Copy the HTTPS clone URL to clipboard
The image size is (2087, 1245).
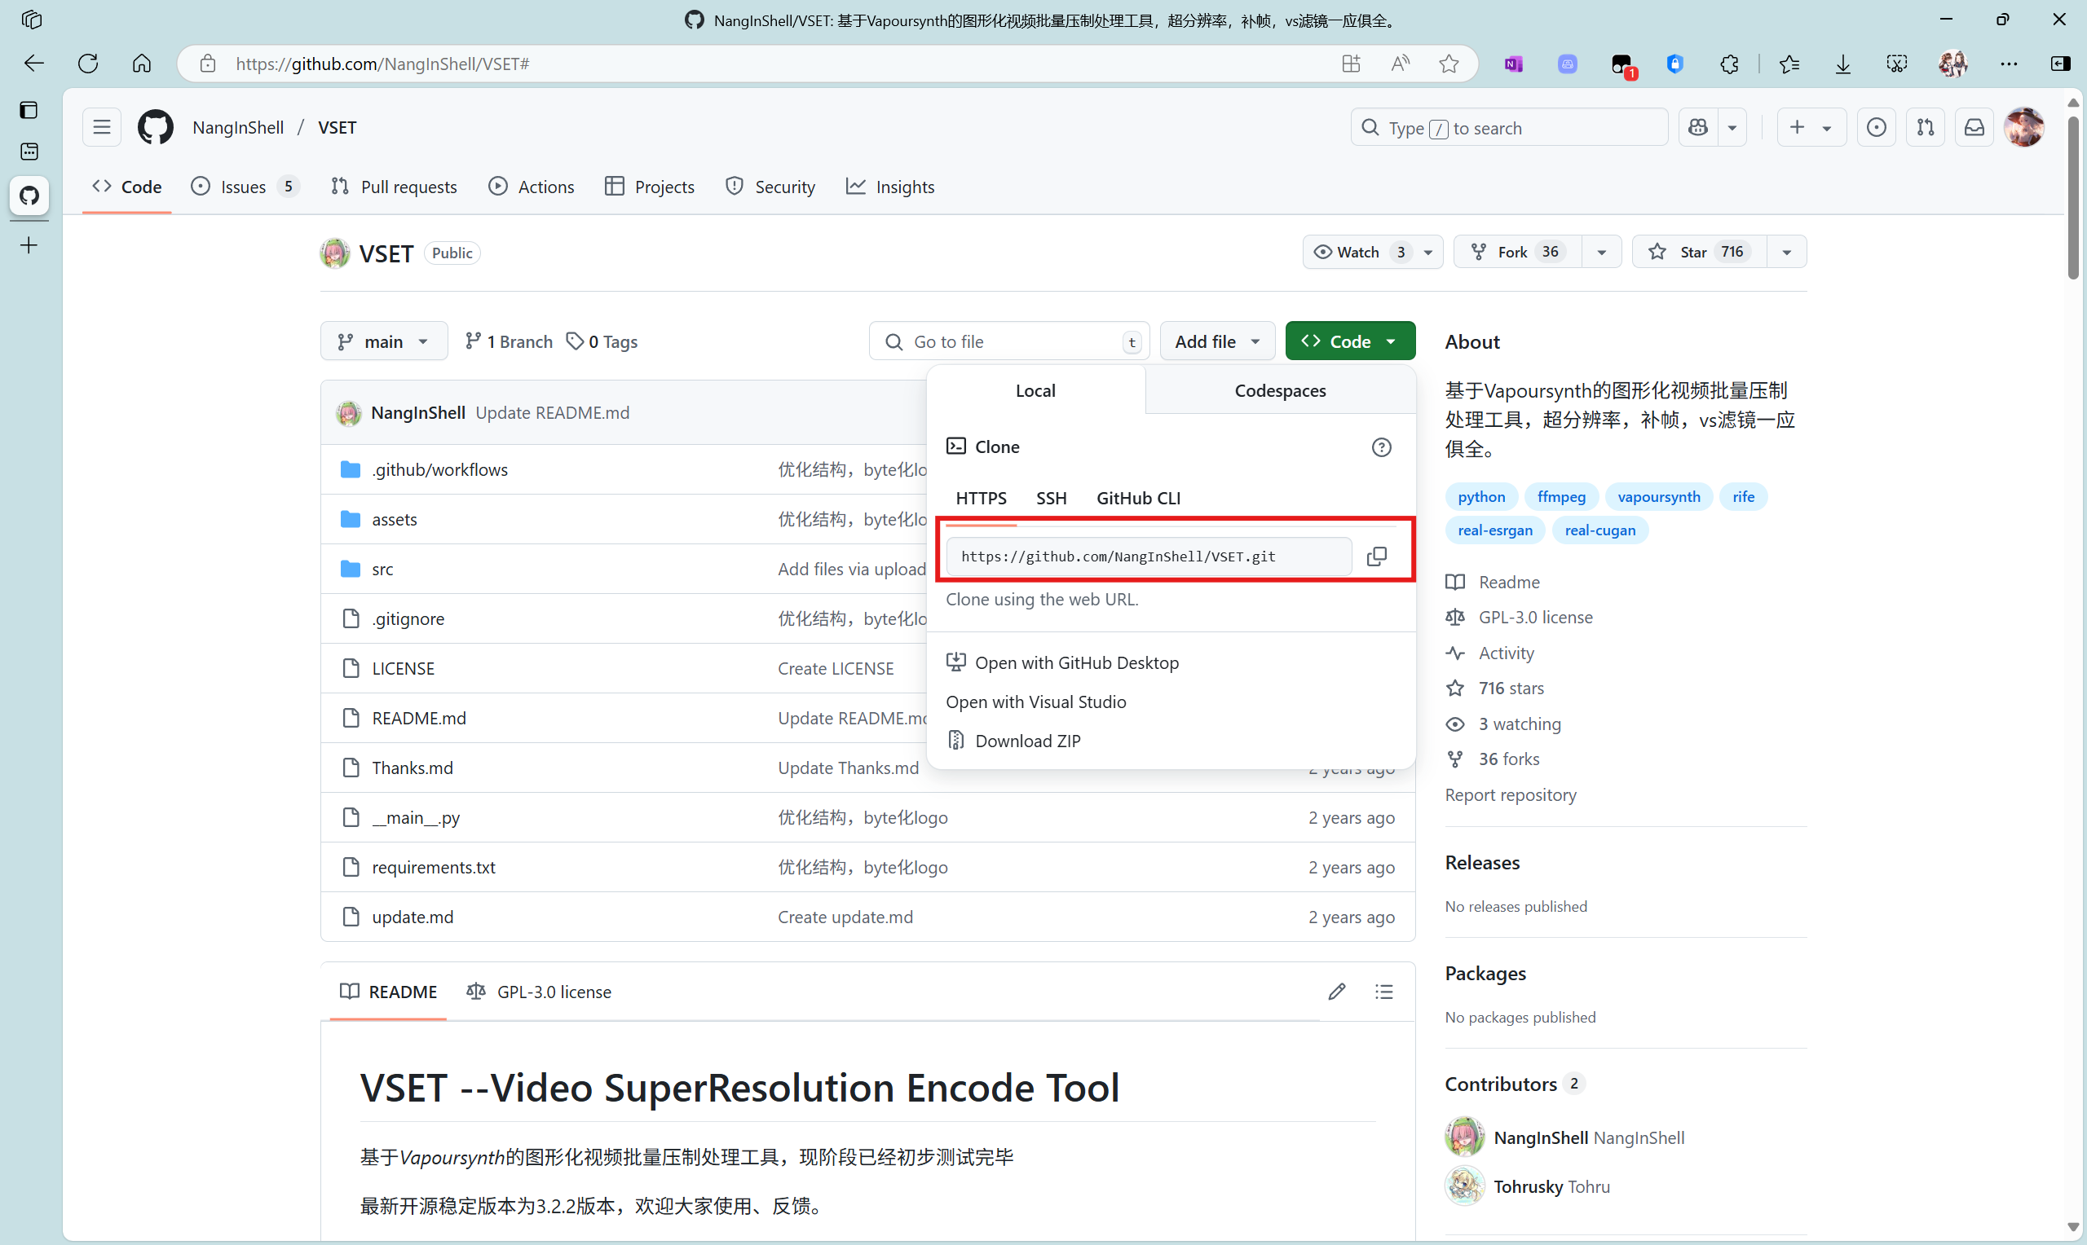pyautogui.click(x=1376, y=557)
